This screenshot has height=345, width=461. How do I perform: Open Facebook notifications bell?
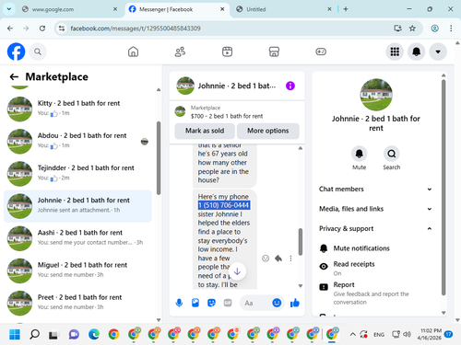coord(417,52)
